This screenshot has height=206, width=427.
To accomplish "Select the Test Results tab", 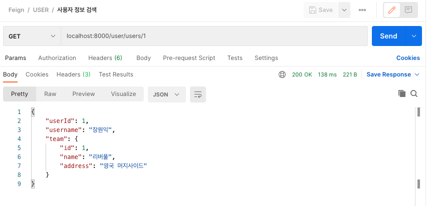I will click(116, 74).
